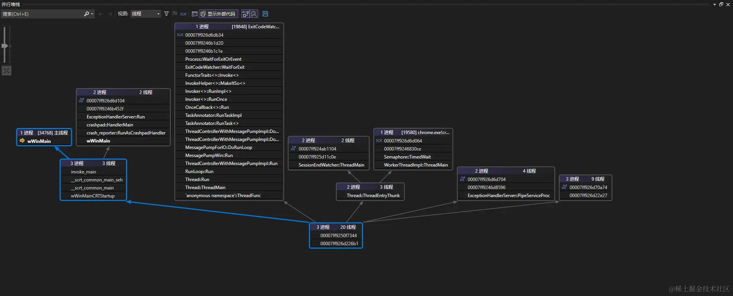The width and height of the screenshot is (733, 296).
Task: Select the crash_reporter::RunAsCrashpadHandler frame
Action: click(x=123, y=133)
